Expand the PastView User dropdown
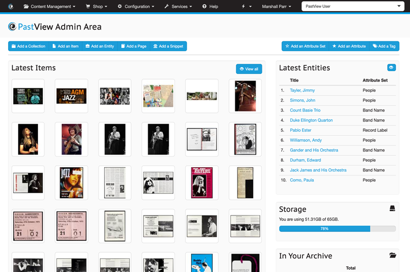The height and width of the screenshot is (272, 410). (x=353, y=6)
